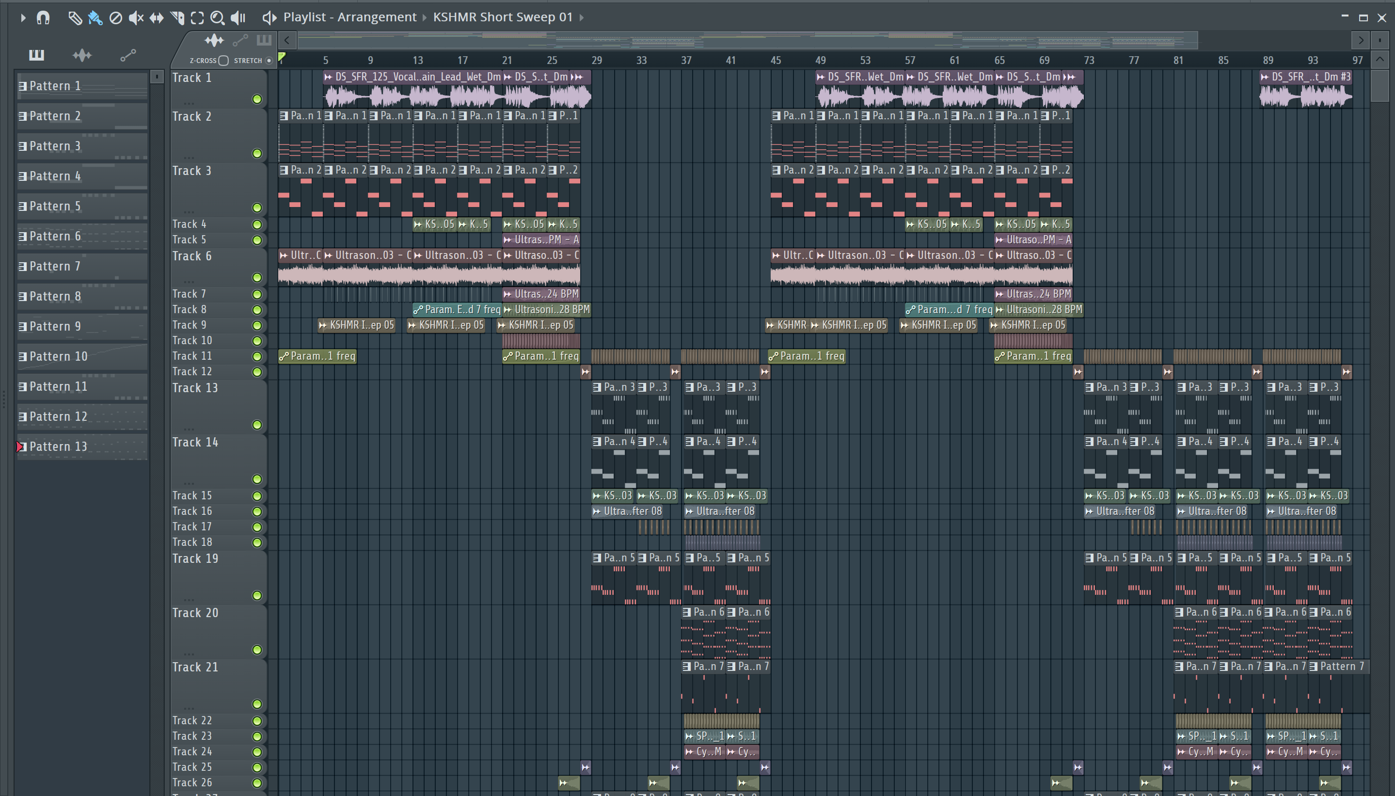Toggle the STRETCH option
The height and width of the screenshot is (796, 1395).
point(269,61)
